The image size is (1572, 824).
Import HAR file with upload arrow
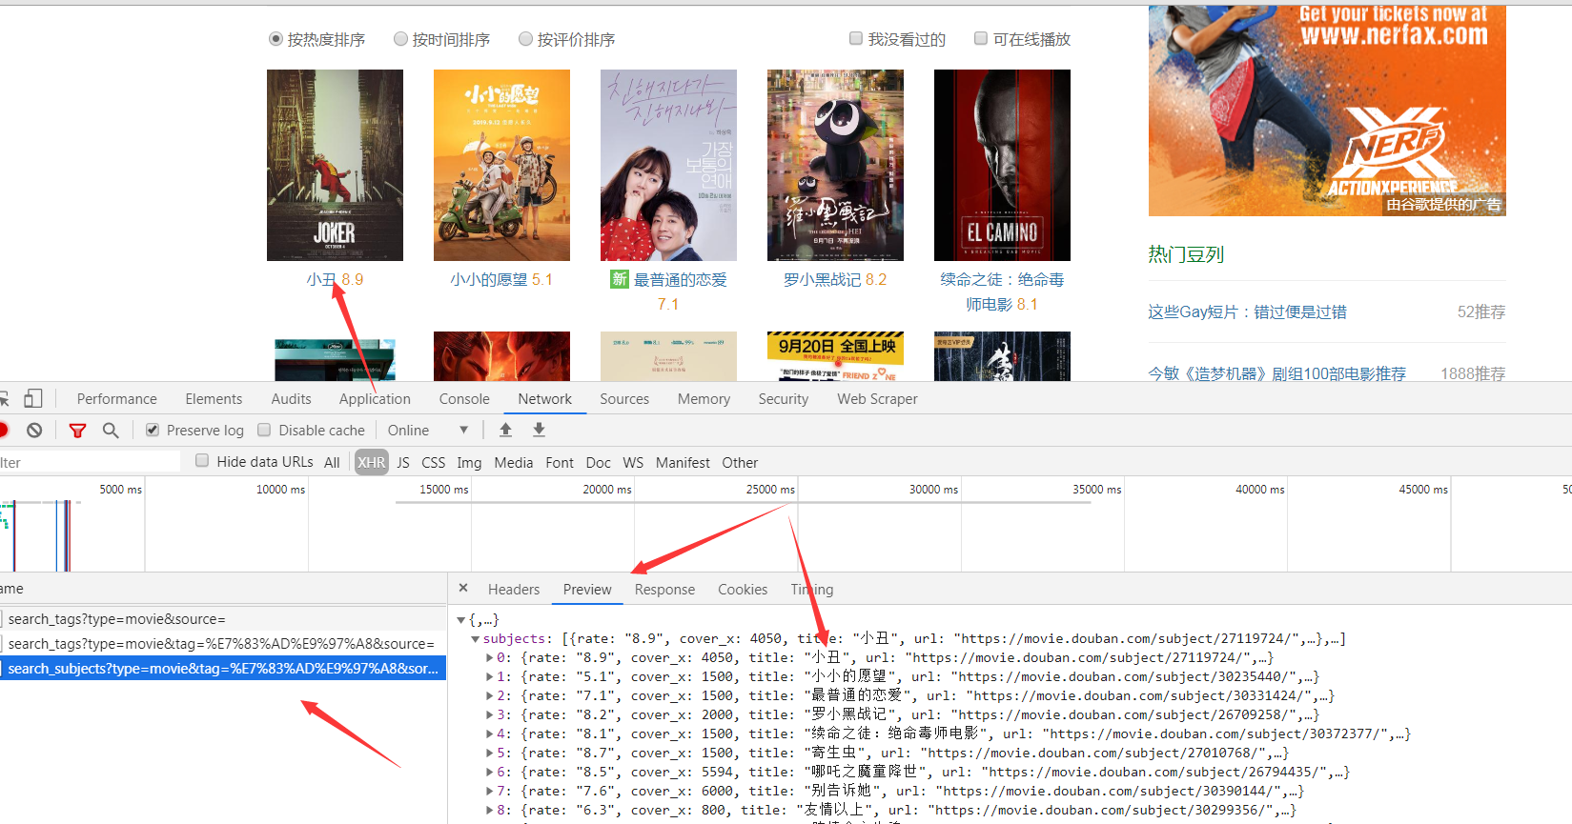(x=506, y=430)
